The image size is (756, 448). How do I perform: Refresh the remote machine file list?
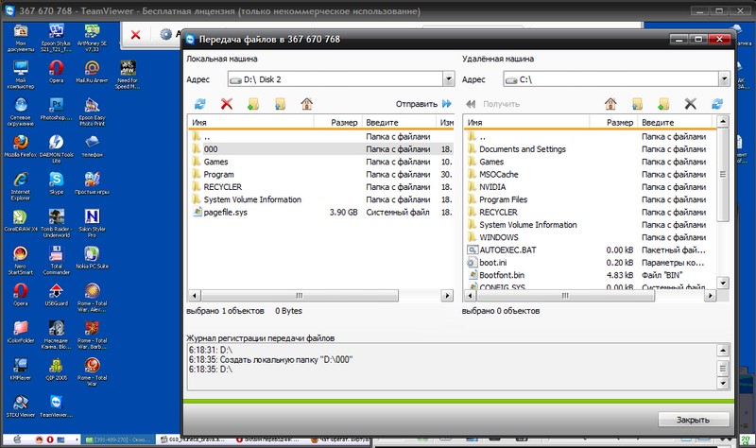pos(717,104)
